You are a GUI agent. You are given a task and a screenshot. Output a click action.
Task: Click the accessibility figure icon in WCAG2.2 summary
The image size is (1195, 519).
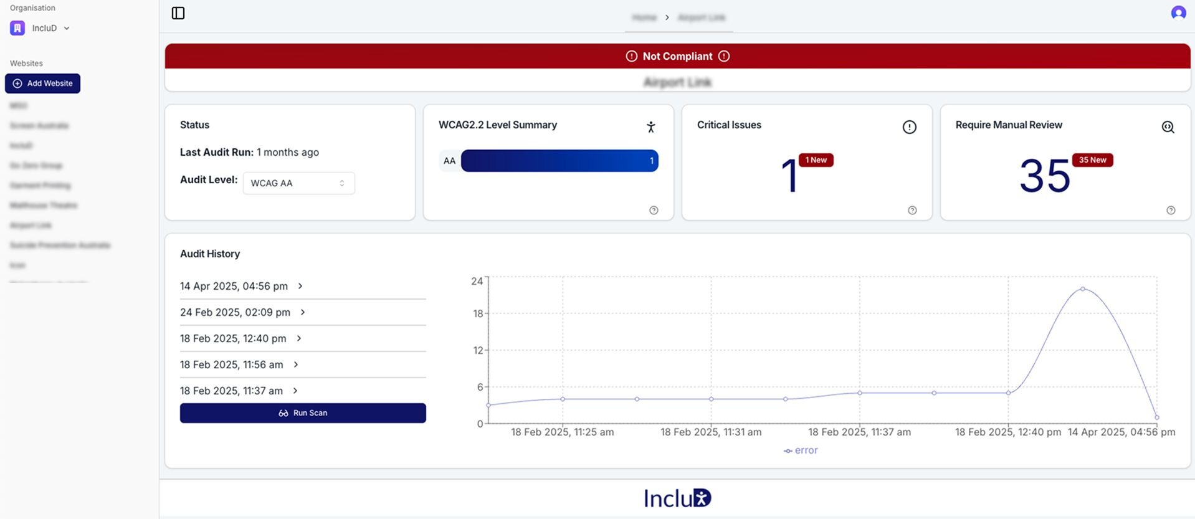pos(651,127)
